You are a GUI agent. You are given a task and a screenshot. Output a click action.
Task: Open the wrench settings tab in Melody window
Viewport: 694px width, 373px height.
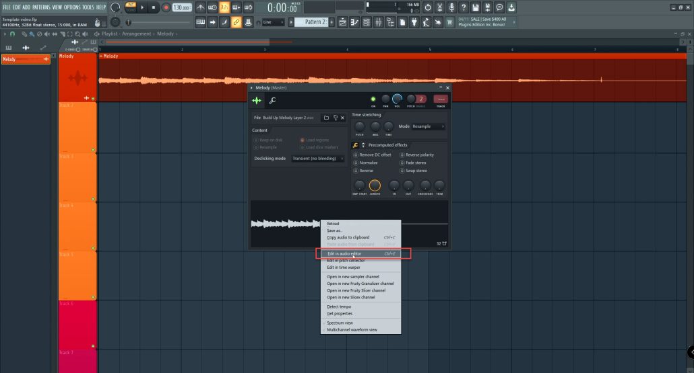[x=272, y=101]
